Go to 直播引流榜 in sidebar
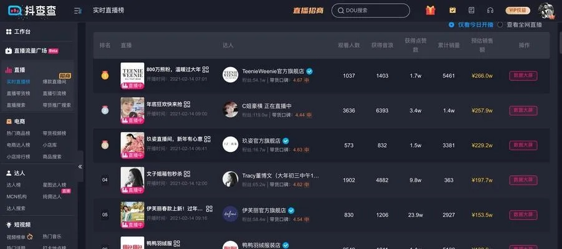Image resolution: width=562 pixels, height=249 pixels. coord(54,93)
